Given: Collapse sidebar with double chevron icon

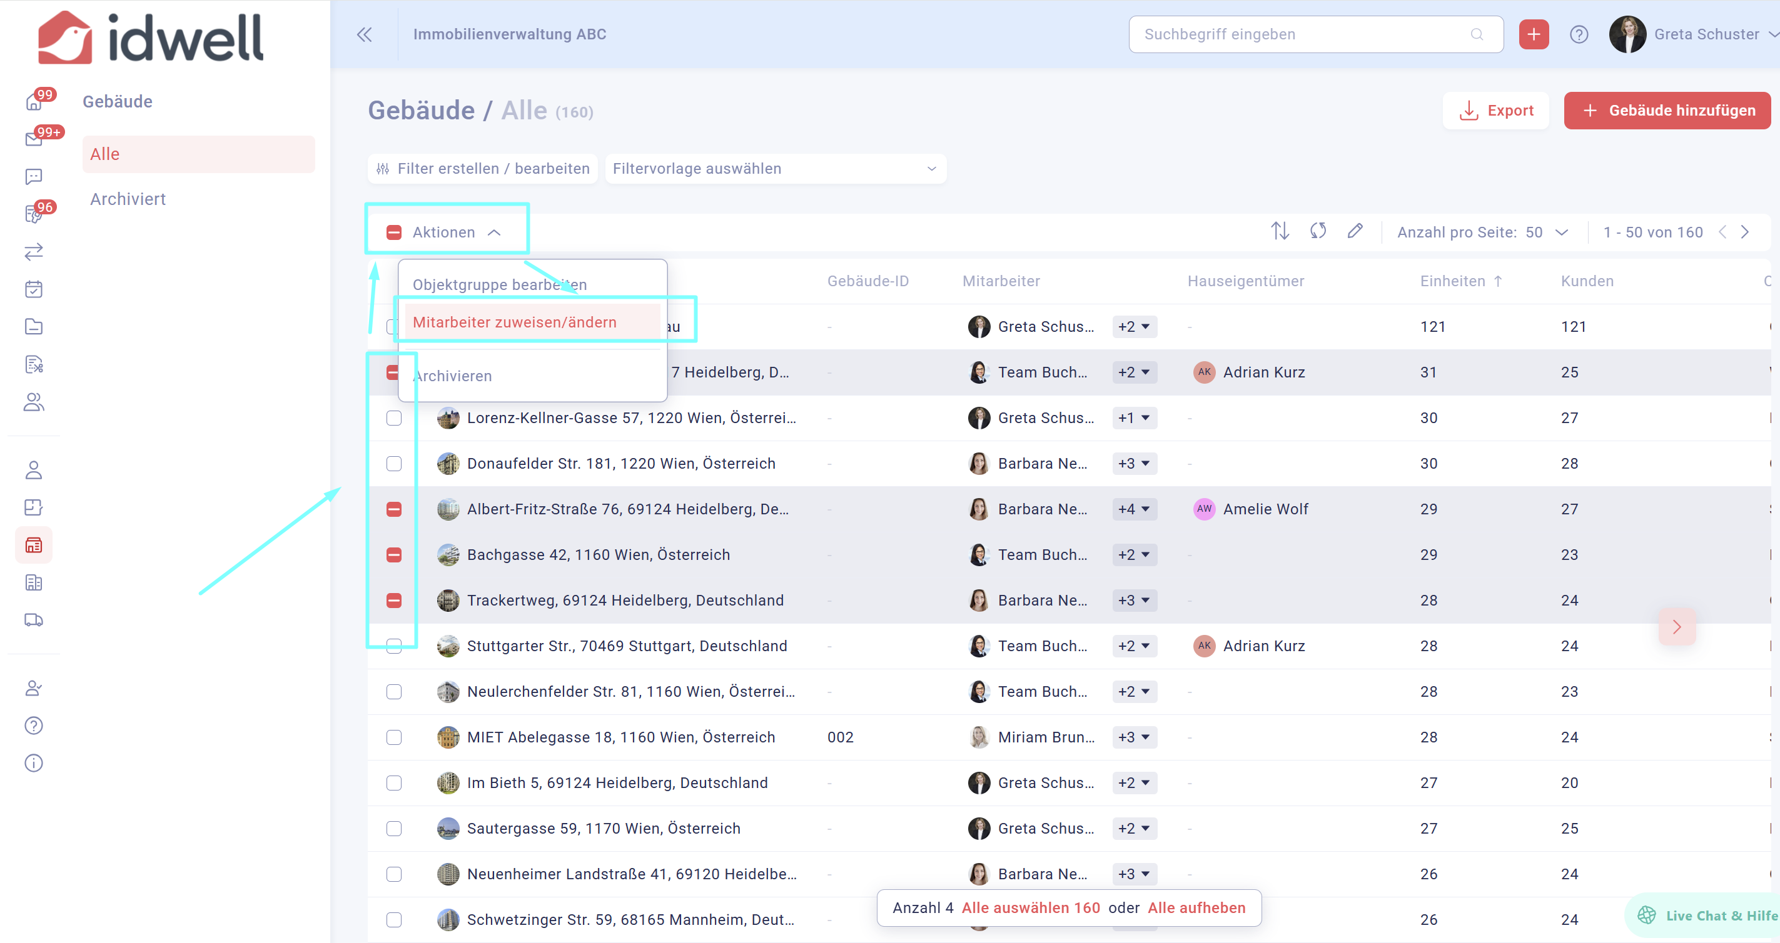Looking at the screenshot, I should 364,34.
